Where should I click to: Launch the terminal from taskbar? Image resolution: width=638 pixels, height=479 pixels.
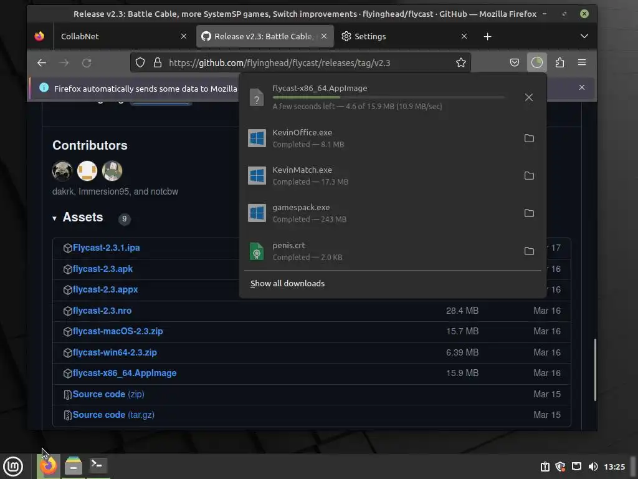pyautogui.click(x=98, y=465)
